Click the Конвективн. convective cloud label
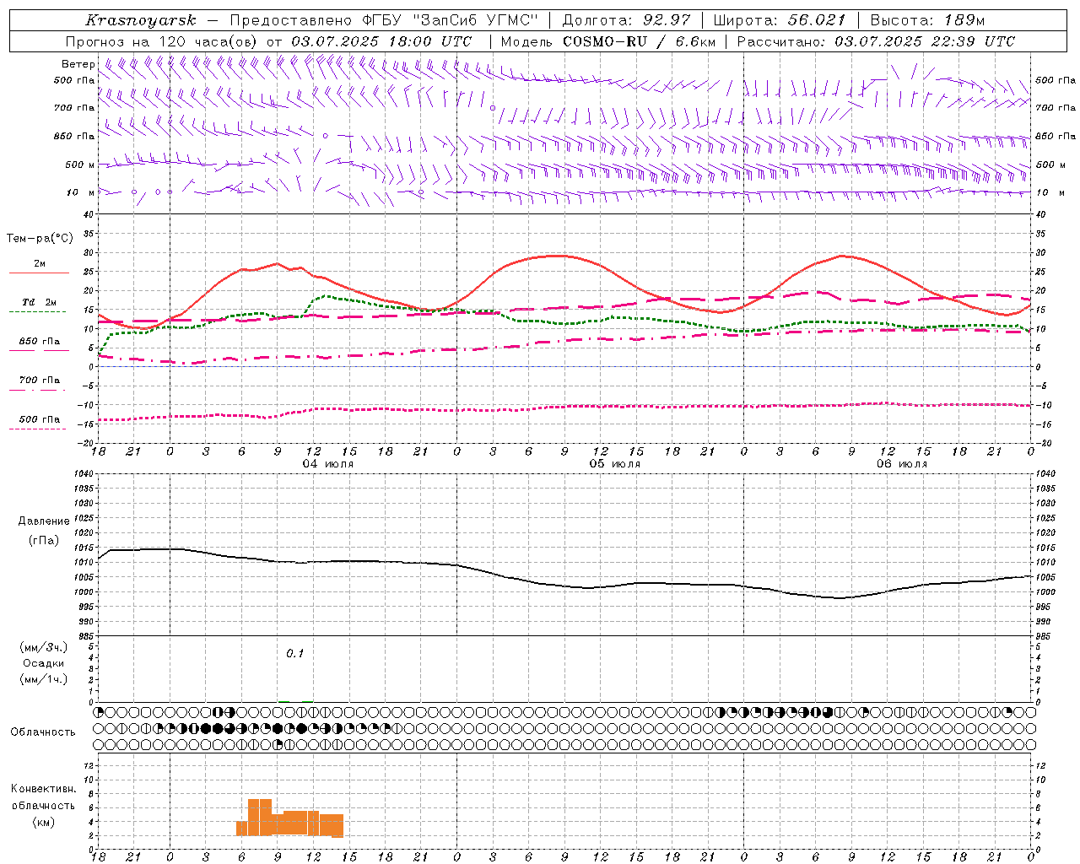 point(43,789)
